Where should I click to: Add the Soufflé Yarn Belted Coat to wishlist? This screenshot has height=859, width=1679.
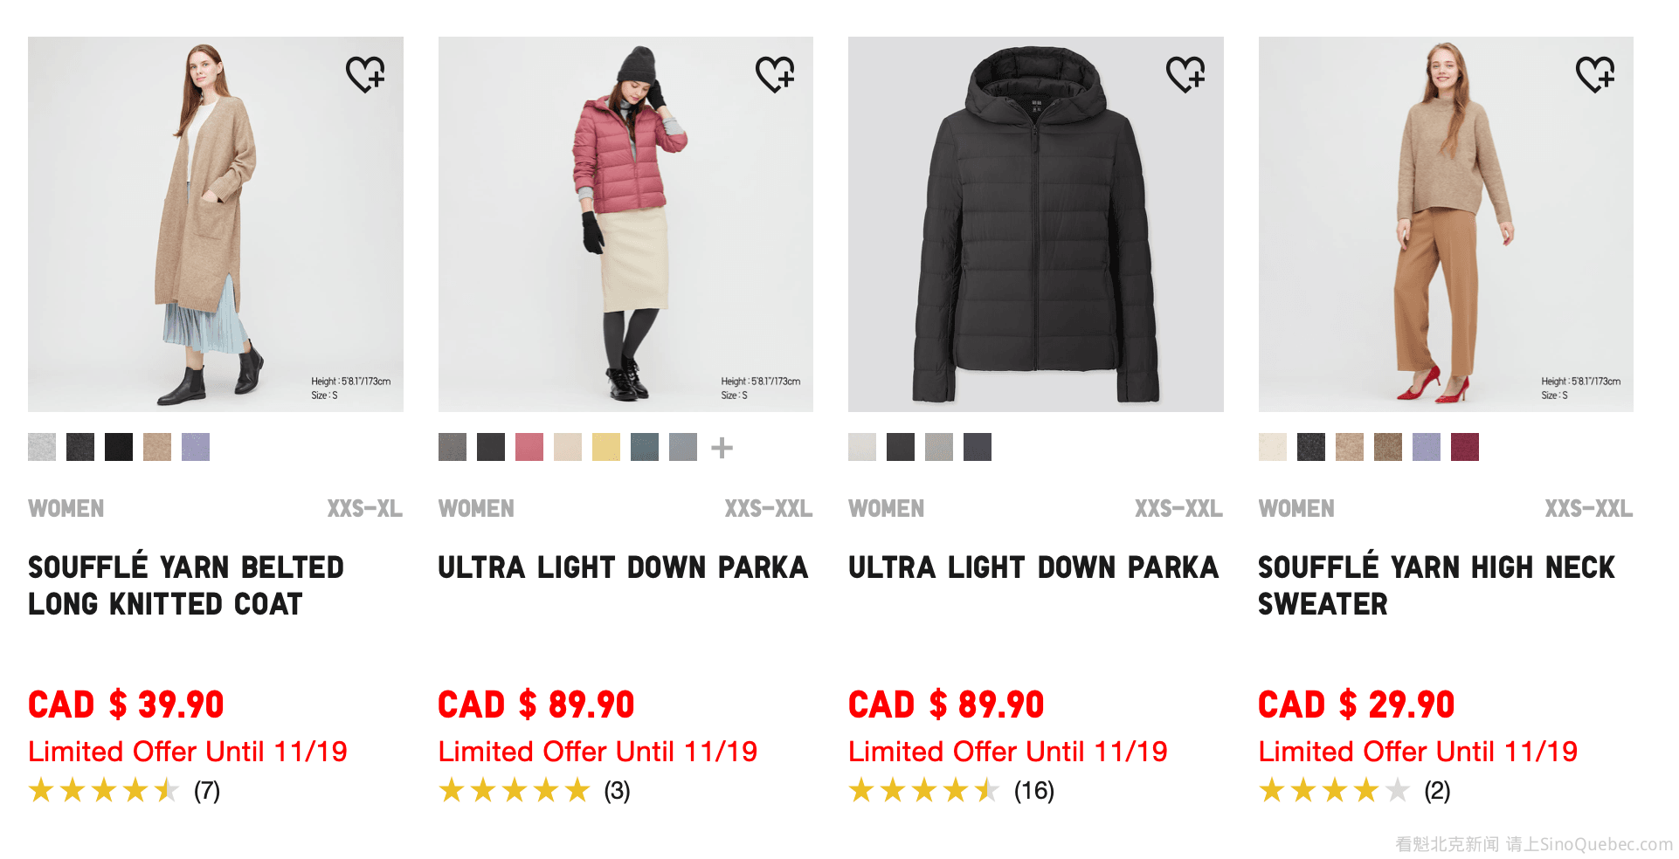point(365,74)
